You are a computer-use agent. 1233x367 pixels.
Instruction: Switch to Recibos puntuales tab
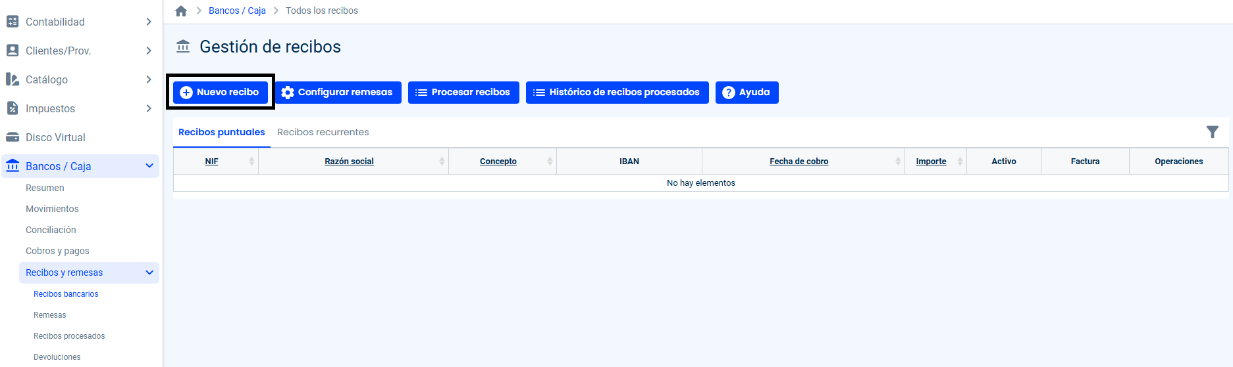[x=222, y=133]
